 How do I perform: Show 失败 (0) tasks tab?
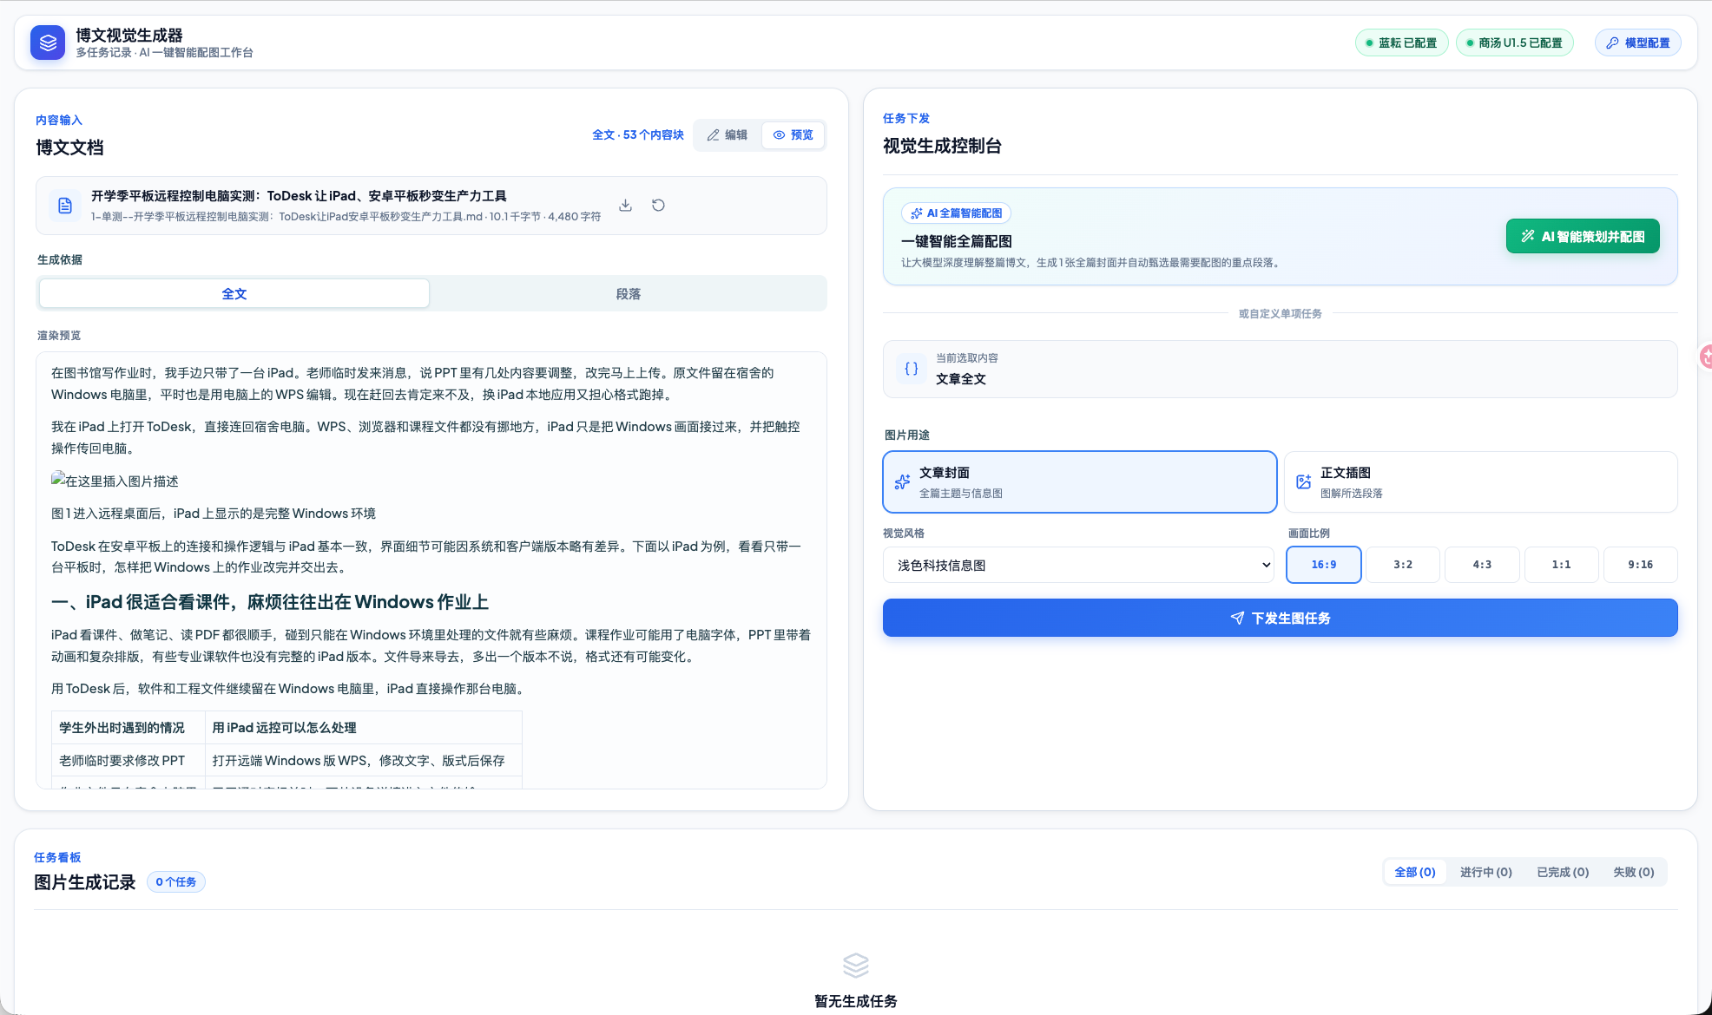[1634, 873]
